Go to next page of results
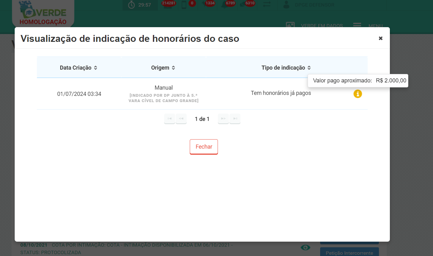This screenshot has height=256, width=433. 223,119
